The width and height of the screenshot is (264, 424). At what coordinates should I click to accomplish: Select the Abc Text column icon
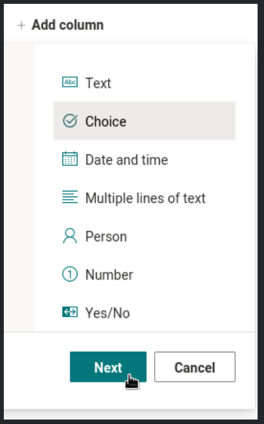click(70, 82)
